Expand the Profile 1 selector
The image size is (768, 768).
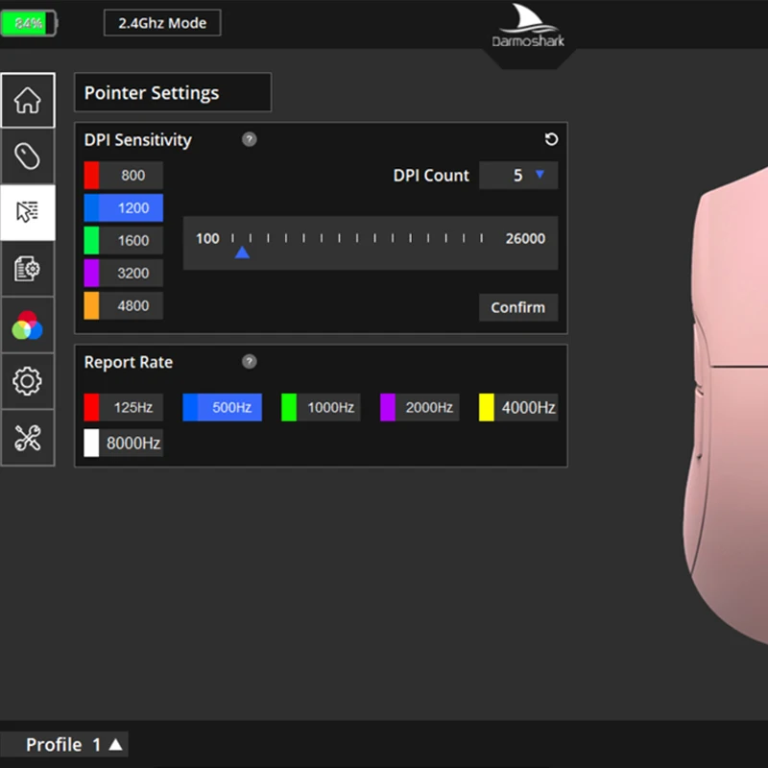(64, 745)
